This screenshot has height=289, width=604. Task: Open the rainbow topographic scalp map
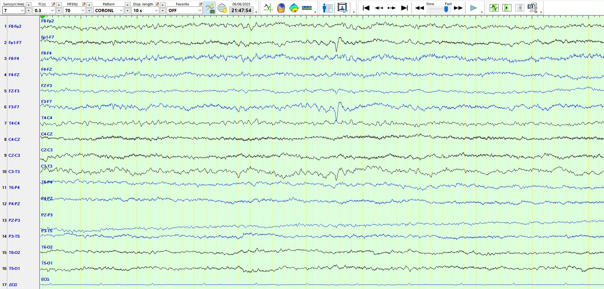pyautogui.click(x=294, y=8)
